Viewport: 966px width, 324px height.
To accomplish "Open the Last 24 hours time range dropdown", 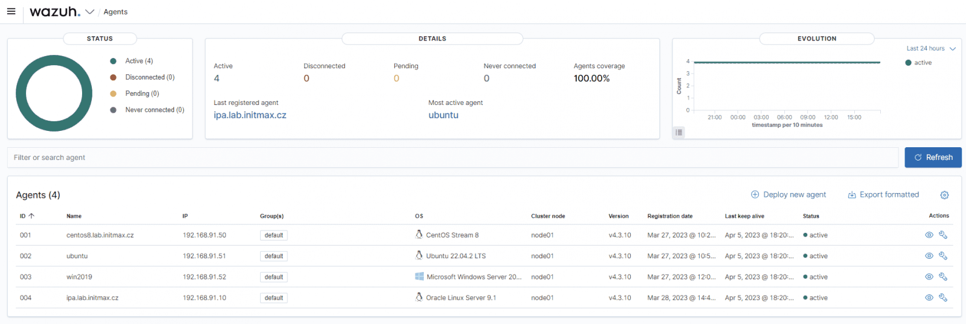I will point(931,48).
